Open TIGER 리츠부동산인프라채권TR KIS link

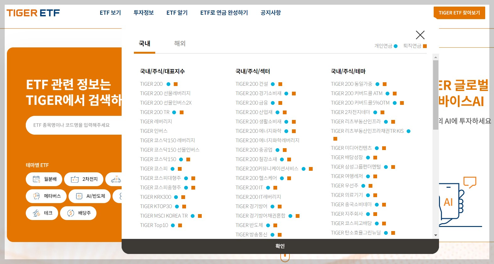[x=367, y=131]
